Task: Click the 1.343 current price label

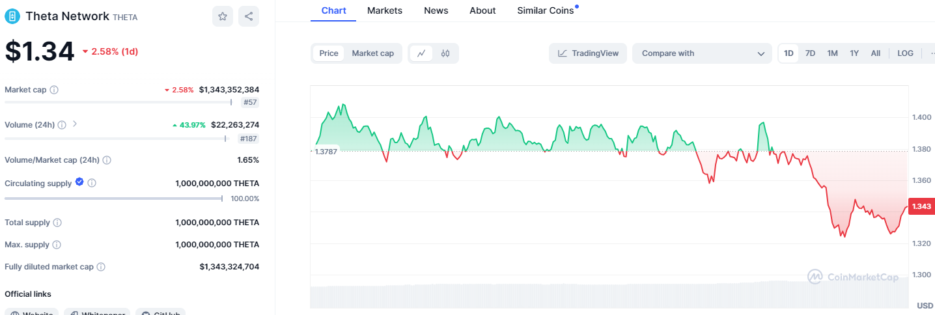Action: 921,206
